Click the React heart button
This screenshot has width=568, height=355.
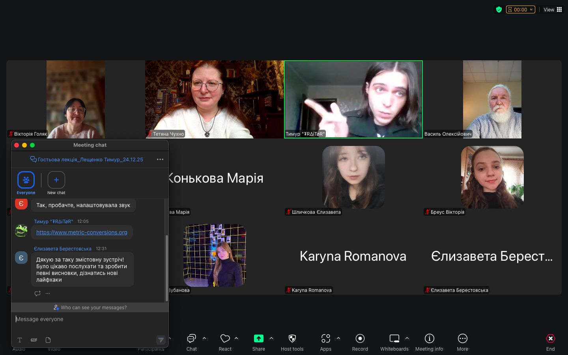(225, 339)
